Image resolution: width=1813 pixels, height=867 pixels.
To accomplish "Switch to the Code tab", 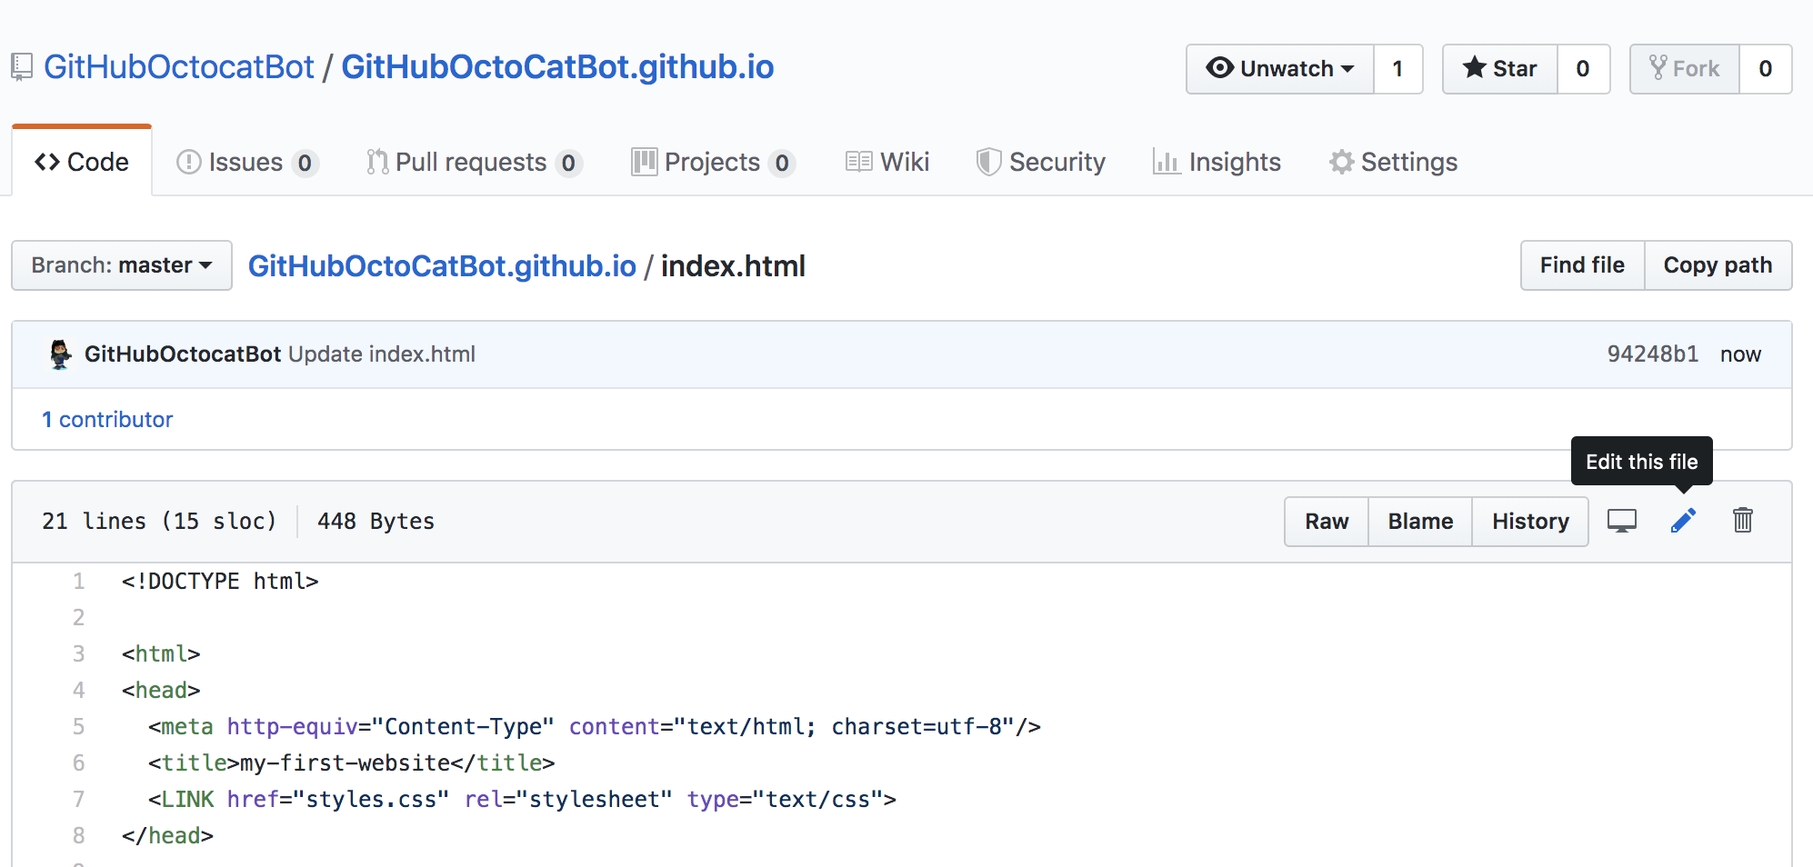I will click(x=82, y=162).
